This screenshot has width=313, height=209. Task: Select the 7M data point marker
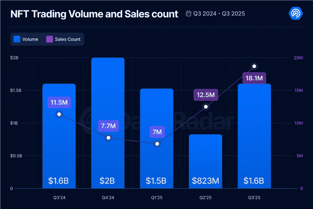click(157, 143)
